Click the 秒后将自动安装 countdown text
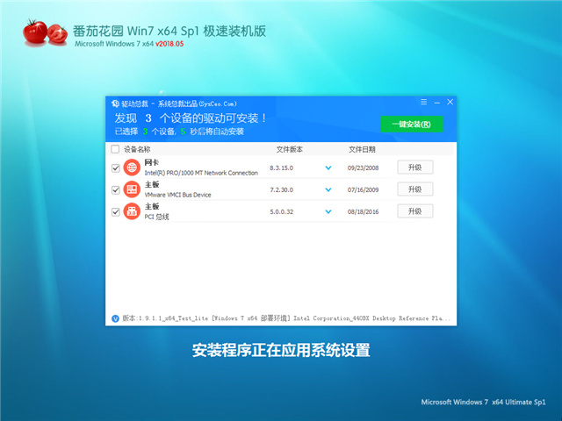 [217, 132]
